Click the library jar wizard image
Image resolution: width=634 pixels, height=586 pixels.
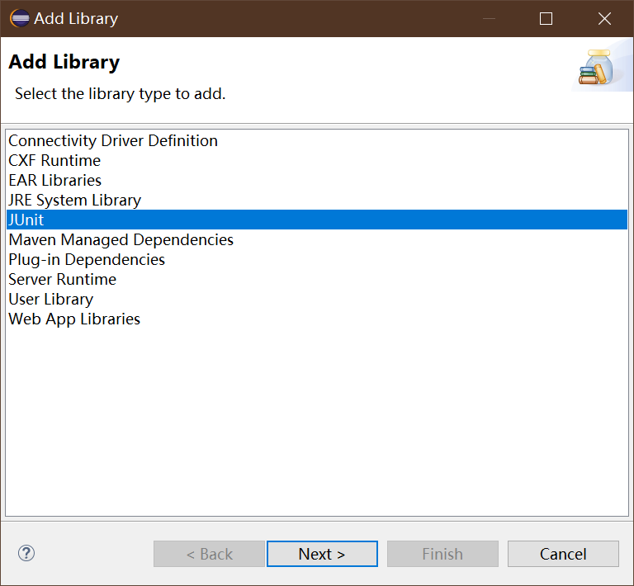pos(594,69)
